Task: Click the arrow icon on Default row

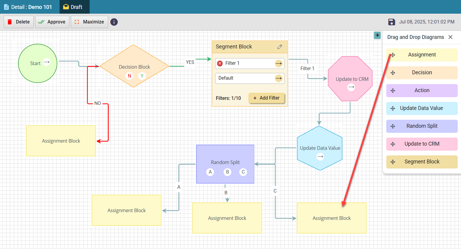Action: coord(279,78)
